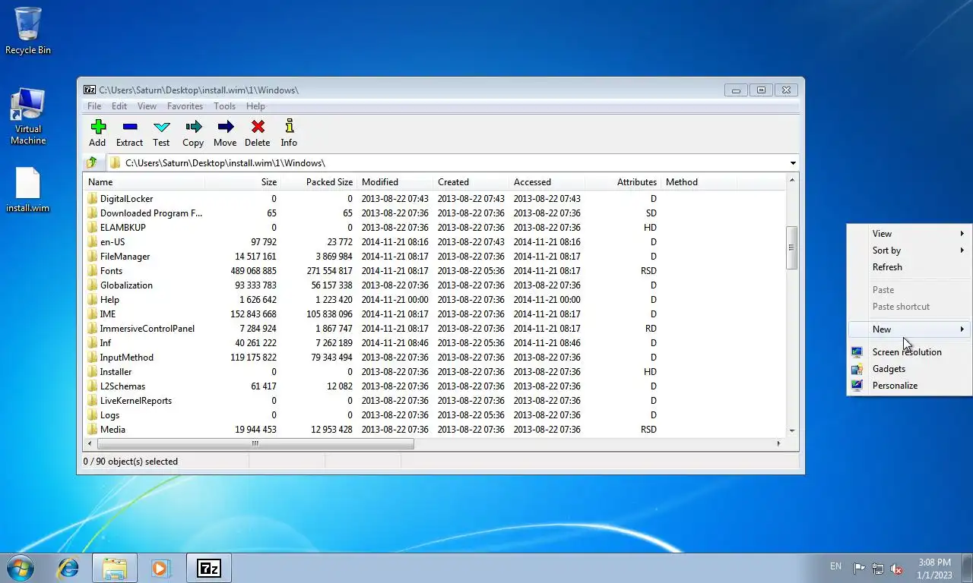The image size is (973, 583).
Task: Choose Personalize from the context menu
Action: (909, 386)
